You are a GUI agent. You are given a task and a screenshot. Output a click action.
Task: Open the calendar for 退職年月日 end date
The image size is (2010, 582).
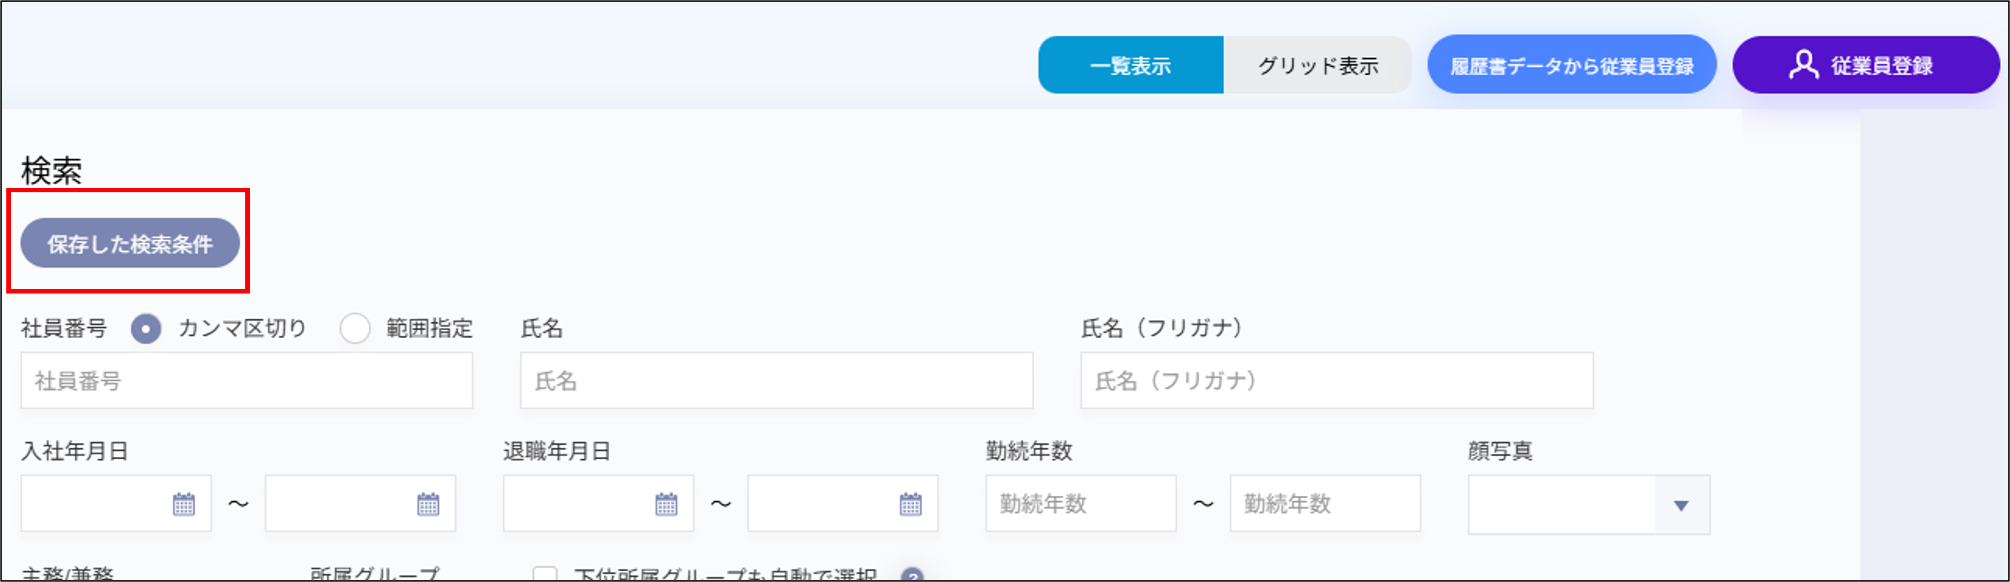[x=908, y=503]
